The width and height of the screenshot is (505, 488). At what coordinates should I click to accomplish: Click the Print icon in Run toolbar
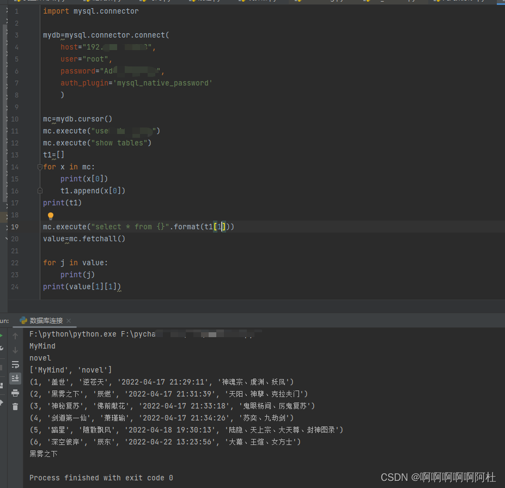pyautogui.click(x=15, y=393)
